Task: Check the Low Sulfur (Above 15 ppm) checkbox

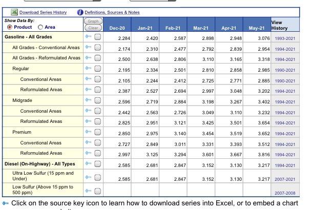Action: pyautogui.click(x=97, y=192)
